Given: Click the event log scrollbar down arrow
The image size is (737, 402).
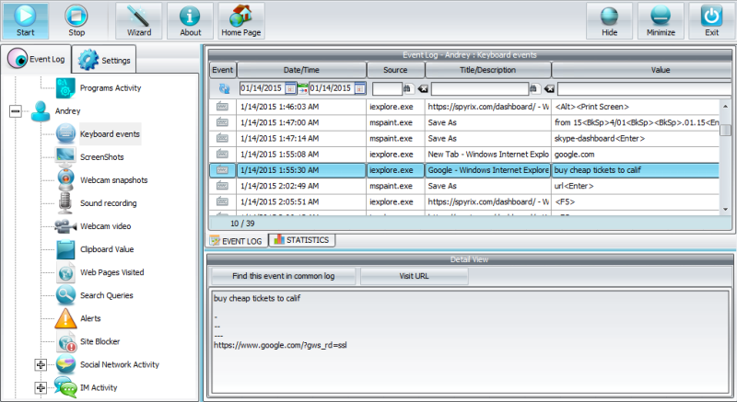Looking at the screenshot, I should pyautogui.click(x=726, y=210).
